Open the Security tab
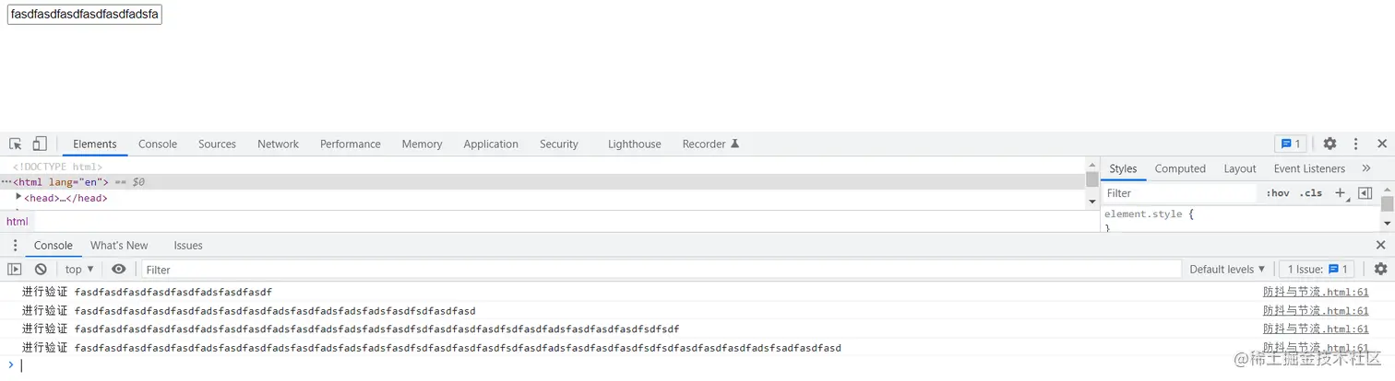Viewport: 1395px width, 381px height. (x=559, y=144)
